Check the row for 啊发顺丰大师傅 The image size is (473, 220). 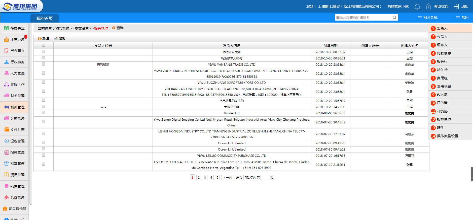tap(44, 58)
